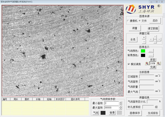Click the down arrow in measurement region
The width and height of the screenshot is (165, 117).
[x=155, y=42]
